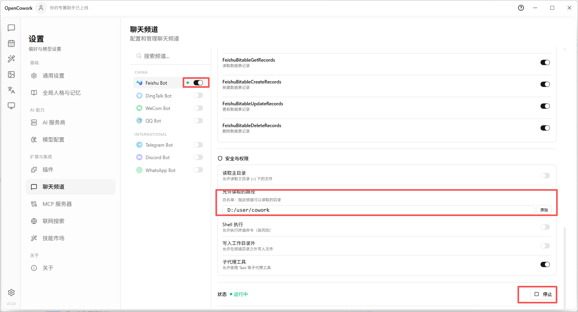Enable the Shell 执行 switch

pos(545,227)
